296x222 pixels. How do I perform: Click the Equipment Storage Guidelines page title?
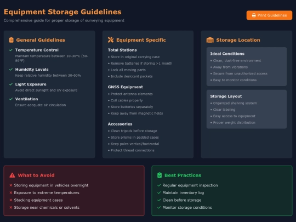[x=62, y=12]
